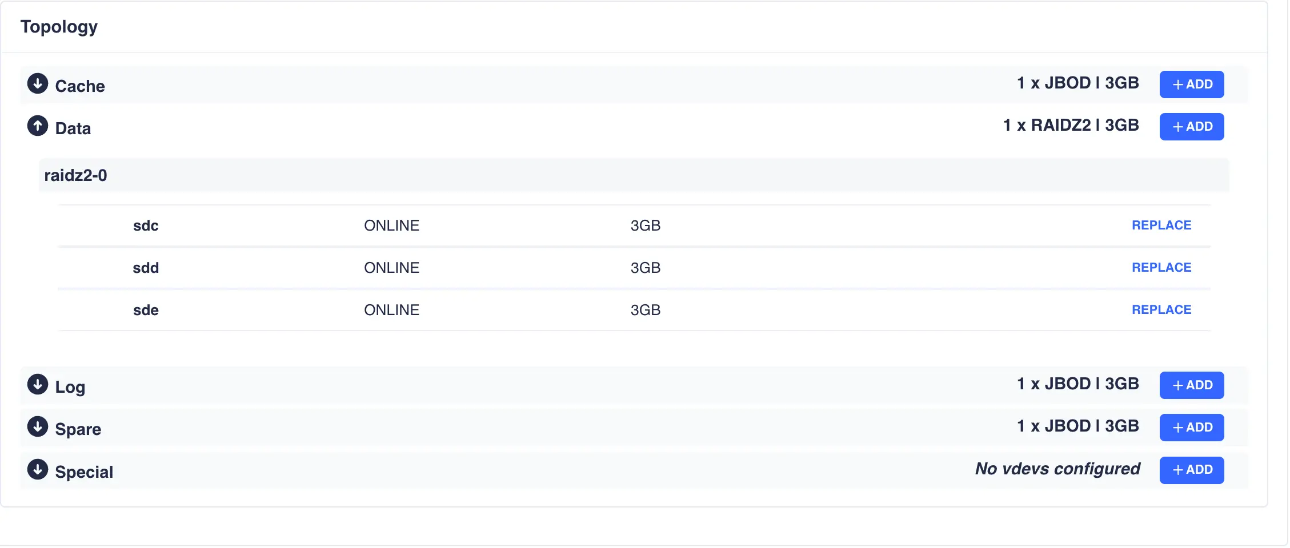Click the Cache section label
1290x548 pixels.
point(80,86)
